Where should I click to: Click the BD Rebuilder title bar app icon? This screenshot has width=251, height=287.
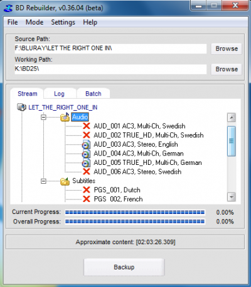(x=9, y=8)
